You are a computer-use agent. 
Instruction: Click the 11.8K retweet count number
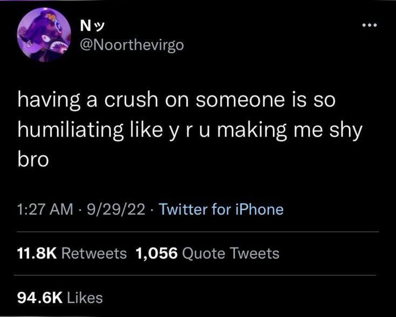pyautogui.click(x=37, y=253)
